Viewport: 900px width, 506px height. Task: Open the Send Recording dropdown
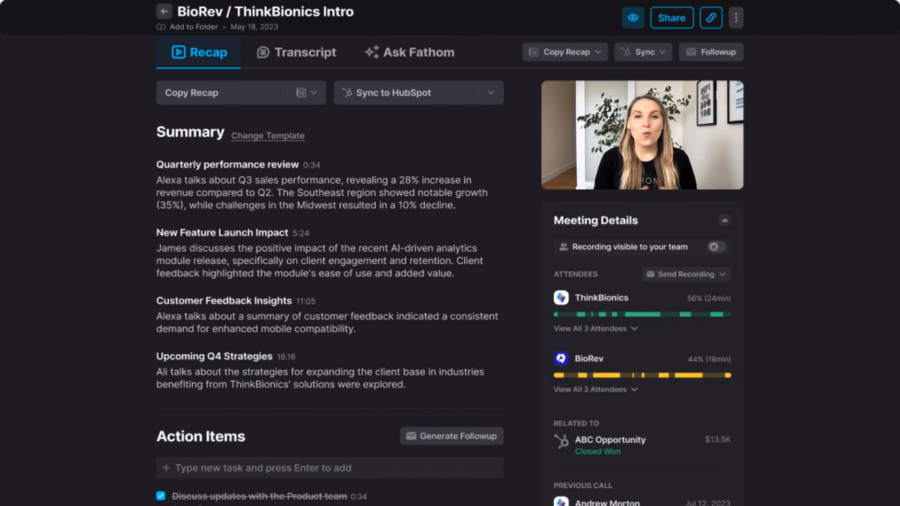click(x=686, y=274)
